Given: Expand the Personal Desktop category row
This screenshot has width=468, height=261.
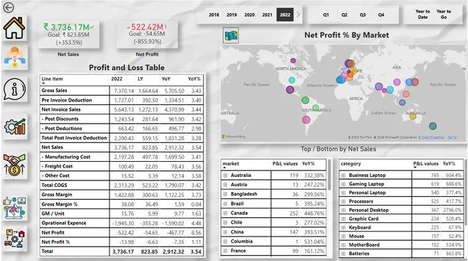Looking at the screenshot, I should [343, 211].
